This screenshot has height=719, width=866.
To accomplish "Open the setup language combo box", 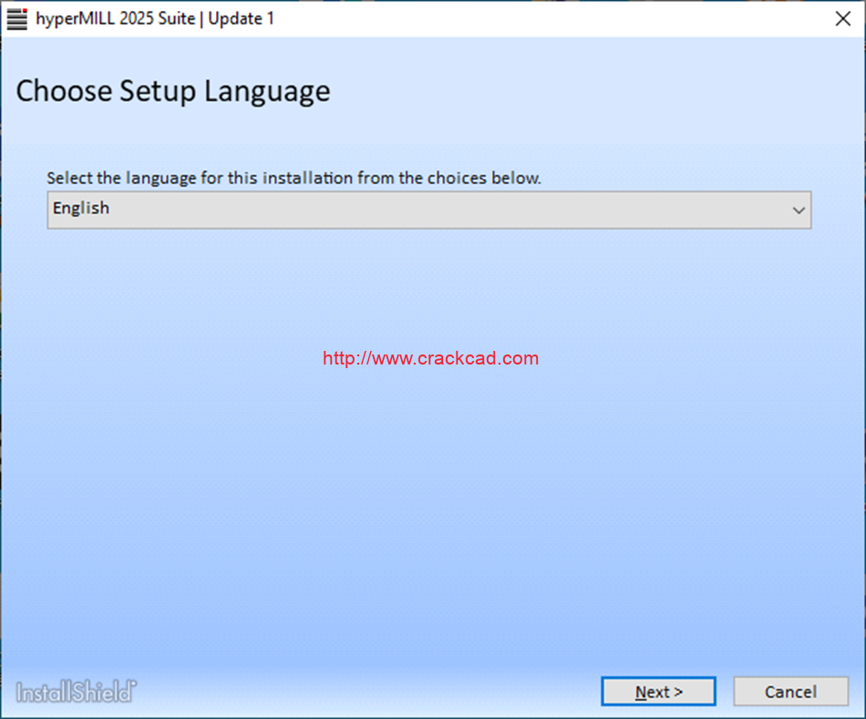I will 428,210.
